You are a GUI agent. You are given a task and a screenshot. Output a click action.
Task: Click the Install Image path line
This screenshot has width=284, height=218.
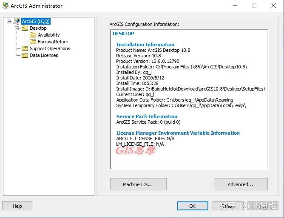[x=191, y=89]
